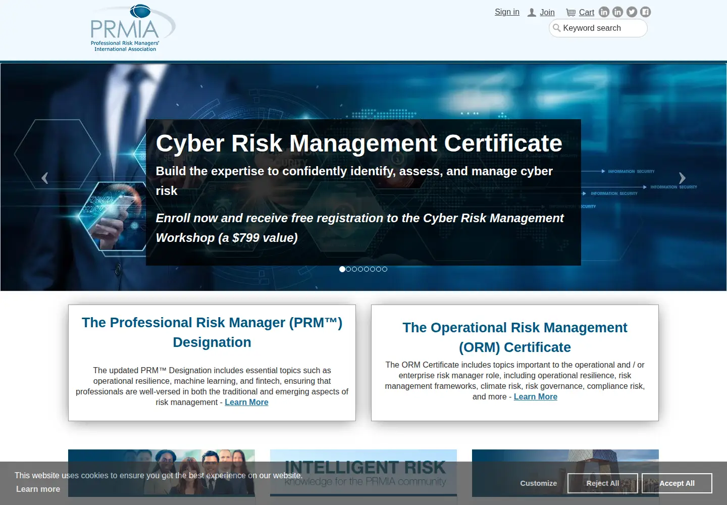Advance to the next carousel slide arrow
Image resolution: width=727 pixels, height=505 pixels.
tap(682, 178)
